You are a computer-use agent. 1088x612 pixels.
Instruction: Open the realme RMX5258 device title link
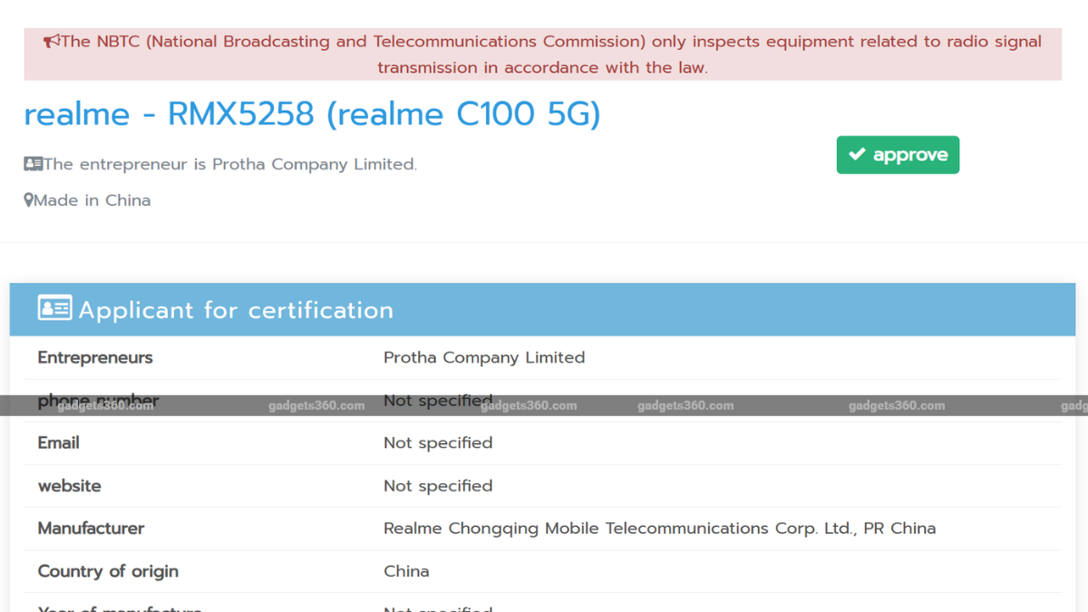[312, 113]
